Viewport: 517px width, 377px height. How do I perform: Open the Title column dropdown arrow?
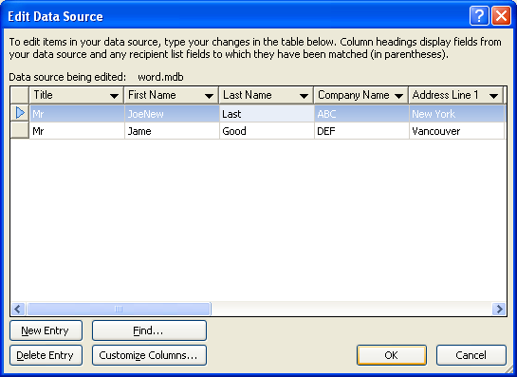pyautogui.click(x=114, y=96)
